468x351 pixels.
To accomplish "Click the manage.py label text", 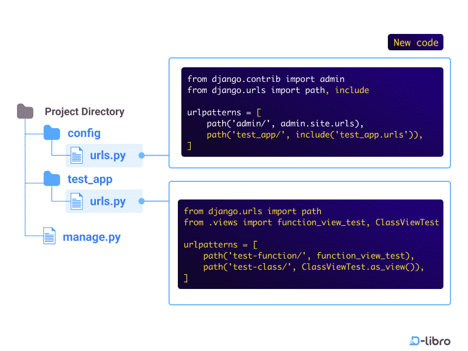I will pyautogui.click(x=92, y=237).
